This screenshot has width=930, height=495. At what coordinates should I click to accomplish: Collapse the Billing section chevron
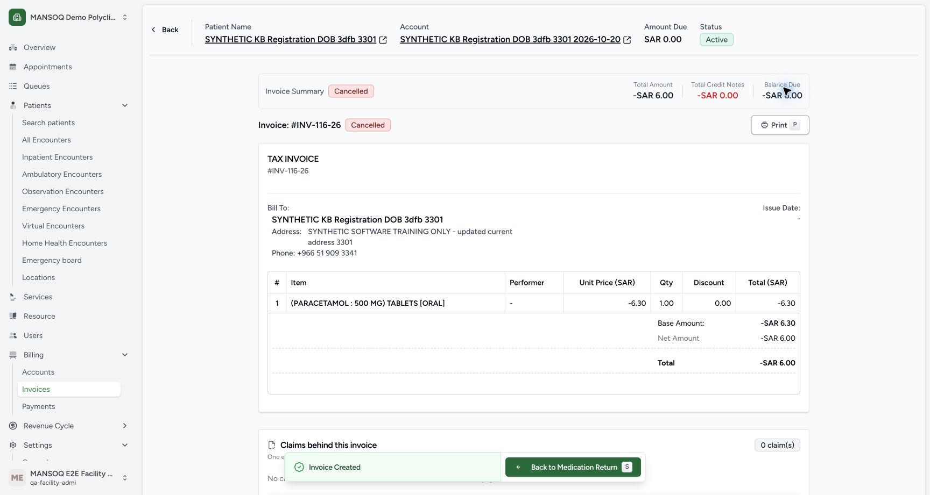(x=125, y=355)
